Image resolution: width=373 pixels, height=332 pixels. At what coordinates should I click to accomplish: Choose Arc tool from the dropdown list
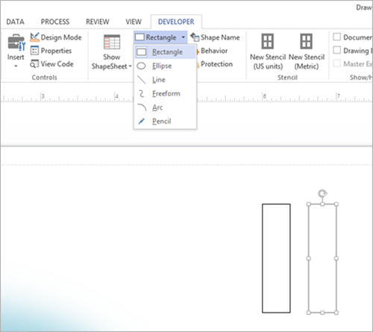point(165,107)
